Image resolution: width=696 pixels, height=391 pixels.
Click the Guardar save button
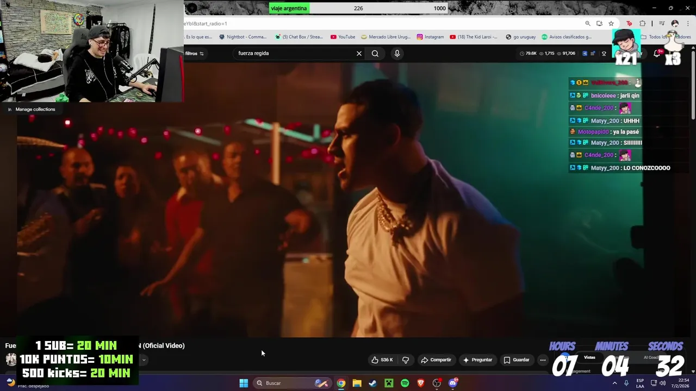tap(517, 360)
